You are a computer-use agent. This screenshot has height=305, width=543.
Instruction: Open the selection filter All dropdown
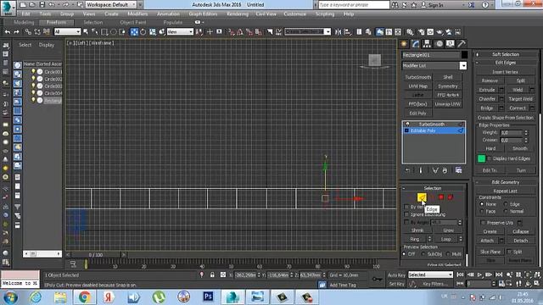(x=67, y=32)
